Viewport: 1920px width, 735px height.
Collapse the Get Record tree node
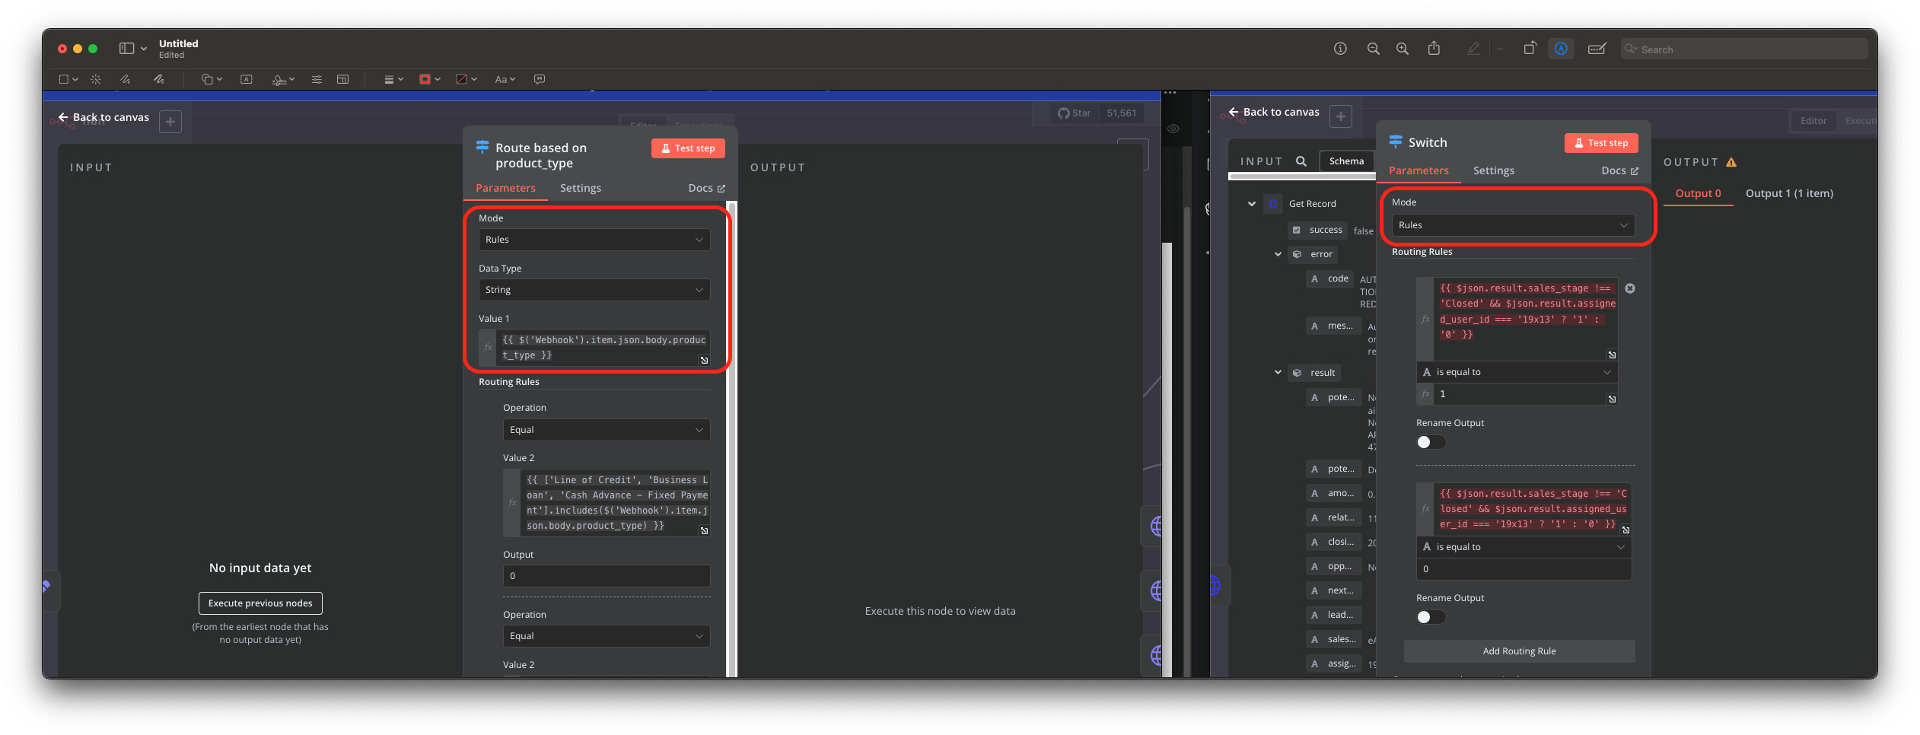click(1252, 204)
